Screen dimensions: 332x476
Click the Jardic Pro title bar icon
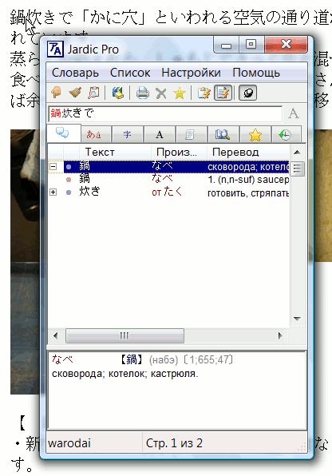pyautogui.click(x=55, y=49)
